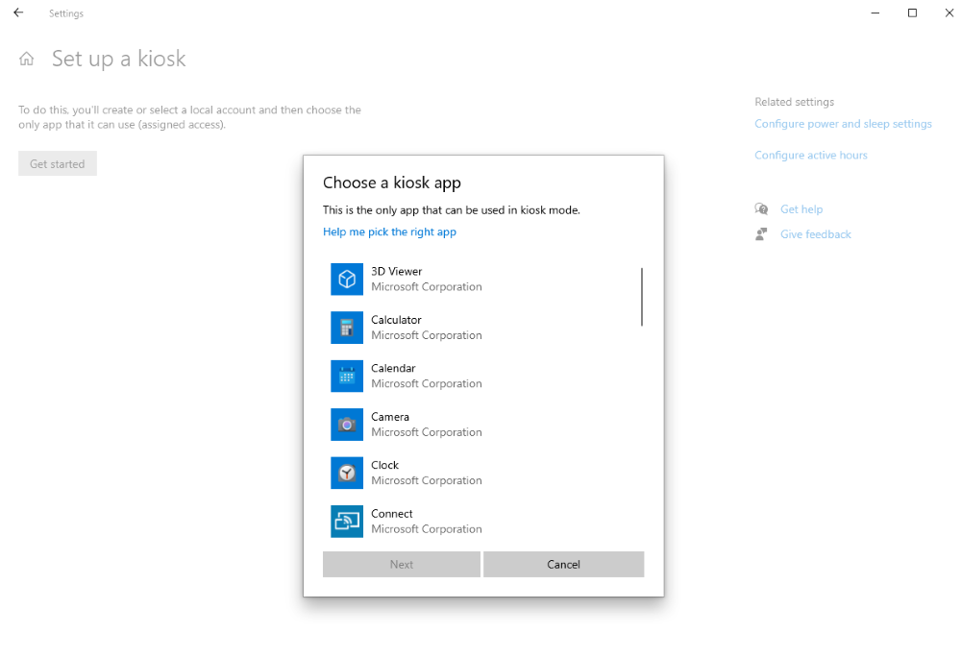961x658 pixels.
Task: Choose the Calculator icon in the kiosk list
Action: click(346, 328)
